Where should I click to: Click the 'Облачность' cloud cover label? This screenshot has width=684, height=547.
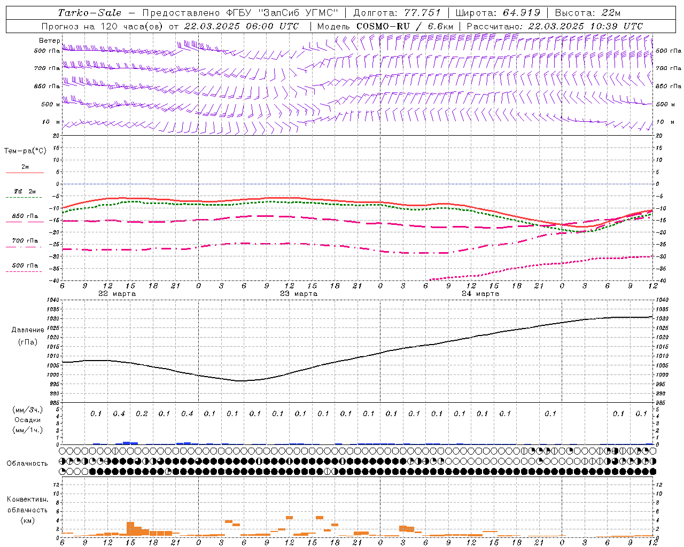(x=27, y=464)
